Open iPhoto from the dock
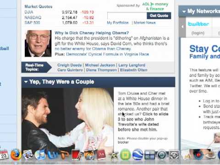Image resolution: width=220 pixels, height=165 pixels. click(89, 154)
